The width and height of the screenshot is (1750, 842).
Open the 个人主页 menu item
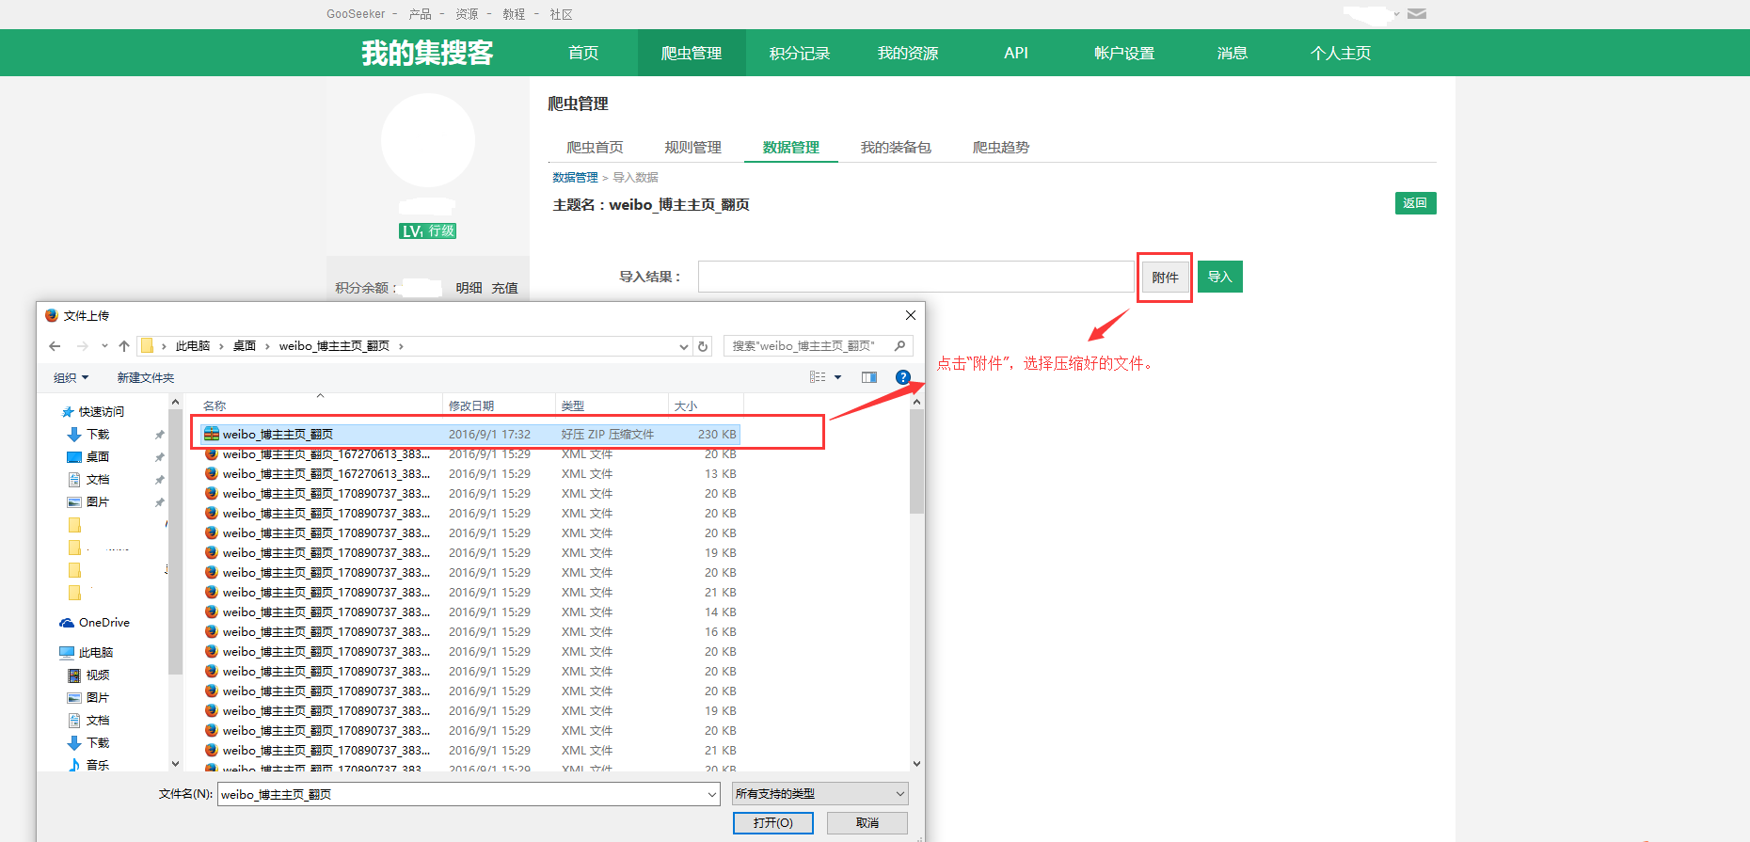pyautogui.click(x=1341, y=53)
